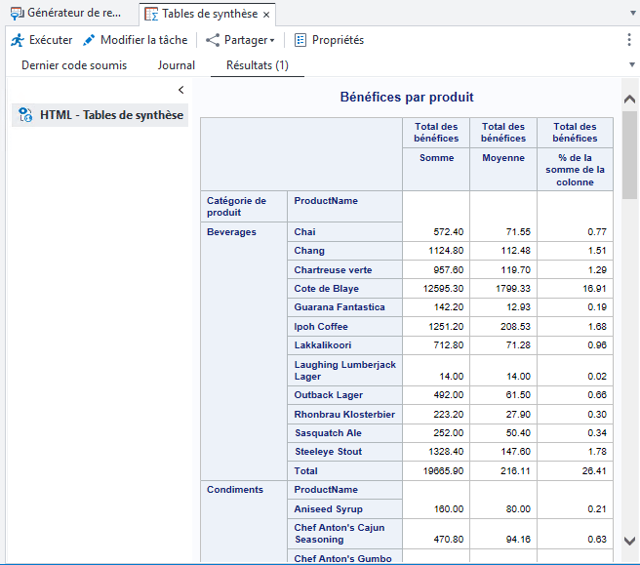Image resolution: width=640 pixels, height=565 pixels.
Task: Click the Tables de synthèse tab icon
Action: pyautogui.click(x=151, y=15)
